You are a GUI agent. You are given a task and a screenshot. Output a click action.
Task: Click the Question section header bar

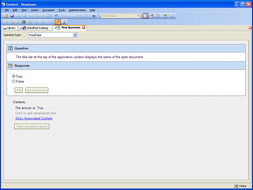[126, 48]
